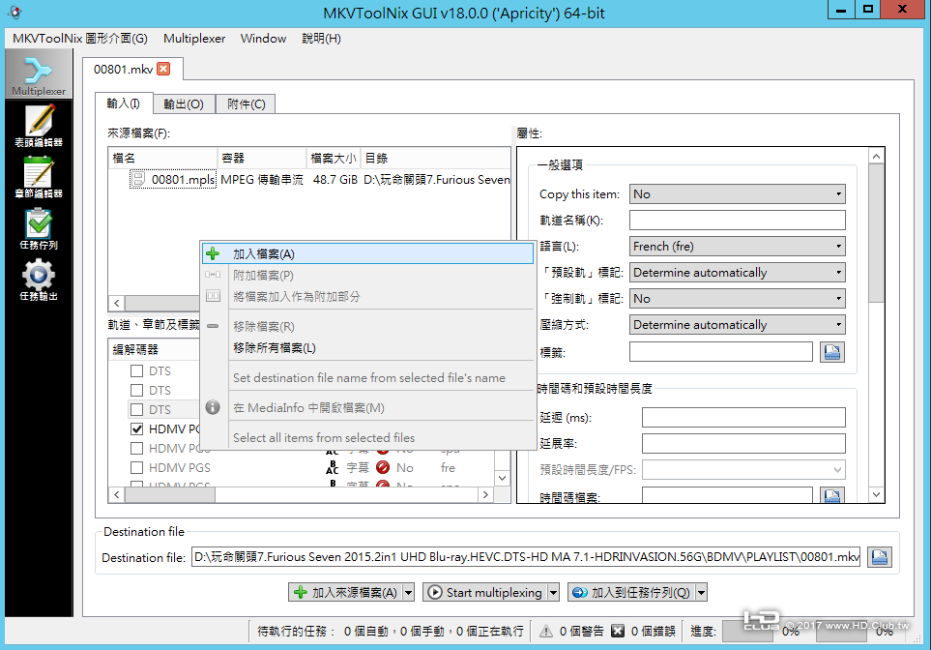The width and height of the screenshot is (931, 650).
Task: Open the 預設軌 flag dropdown
Action: (x=737, y=272)
